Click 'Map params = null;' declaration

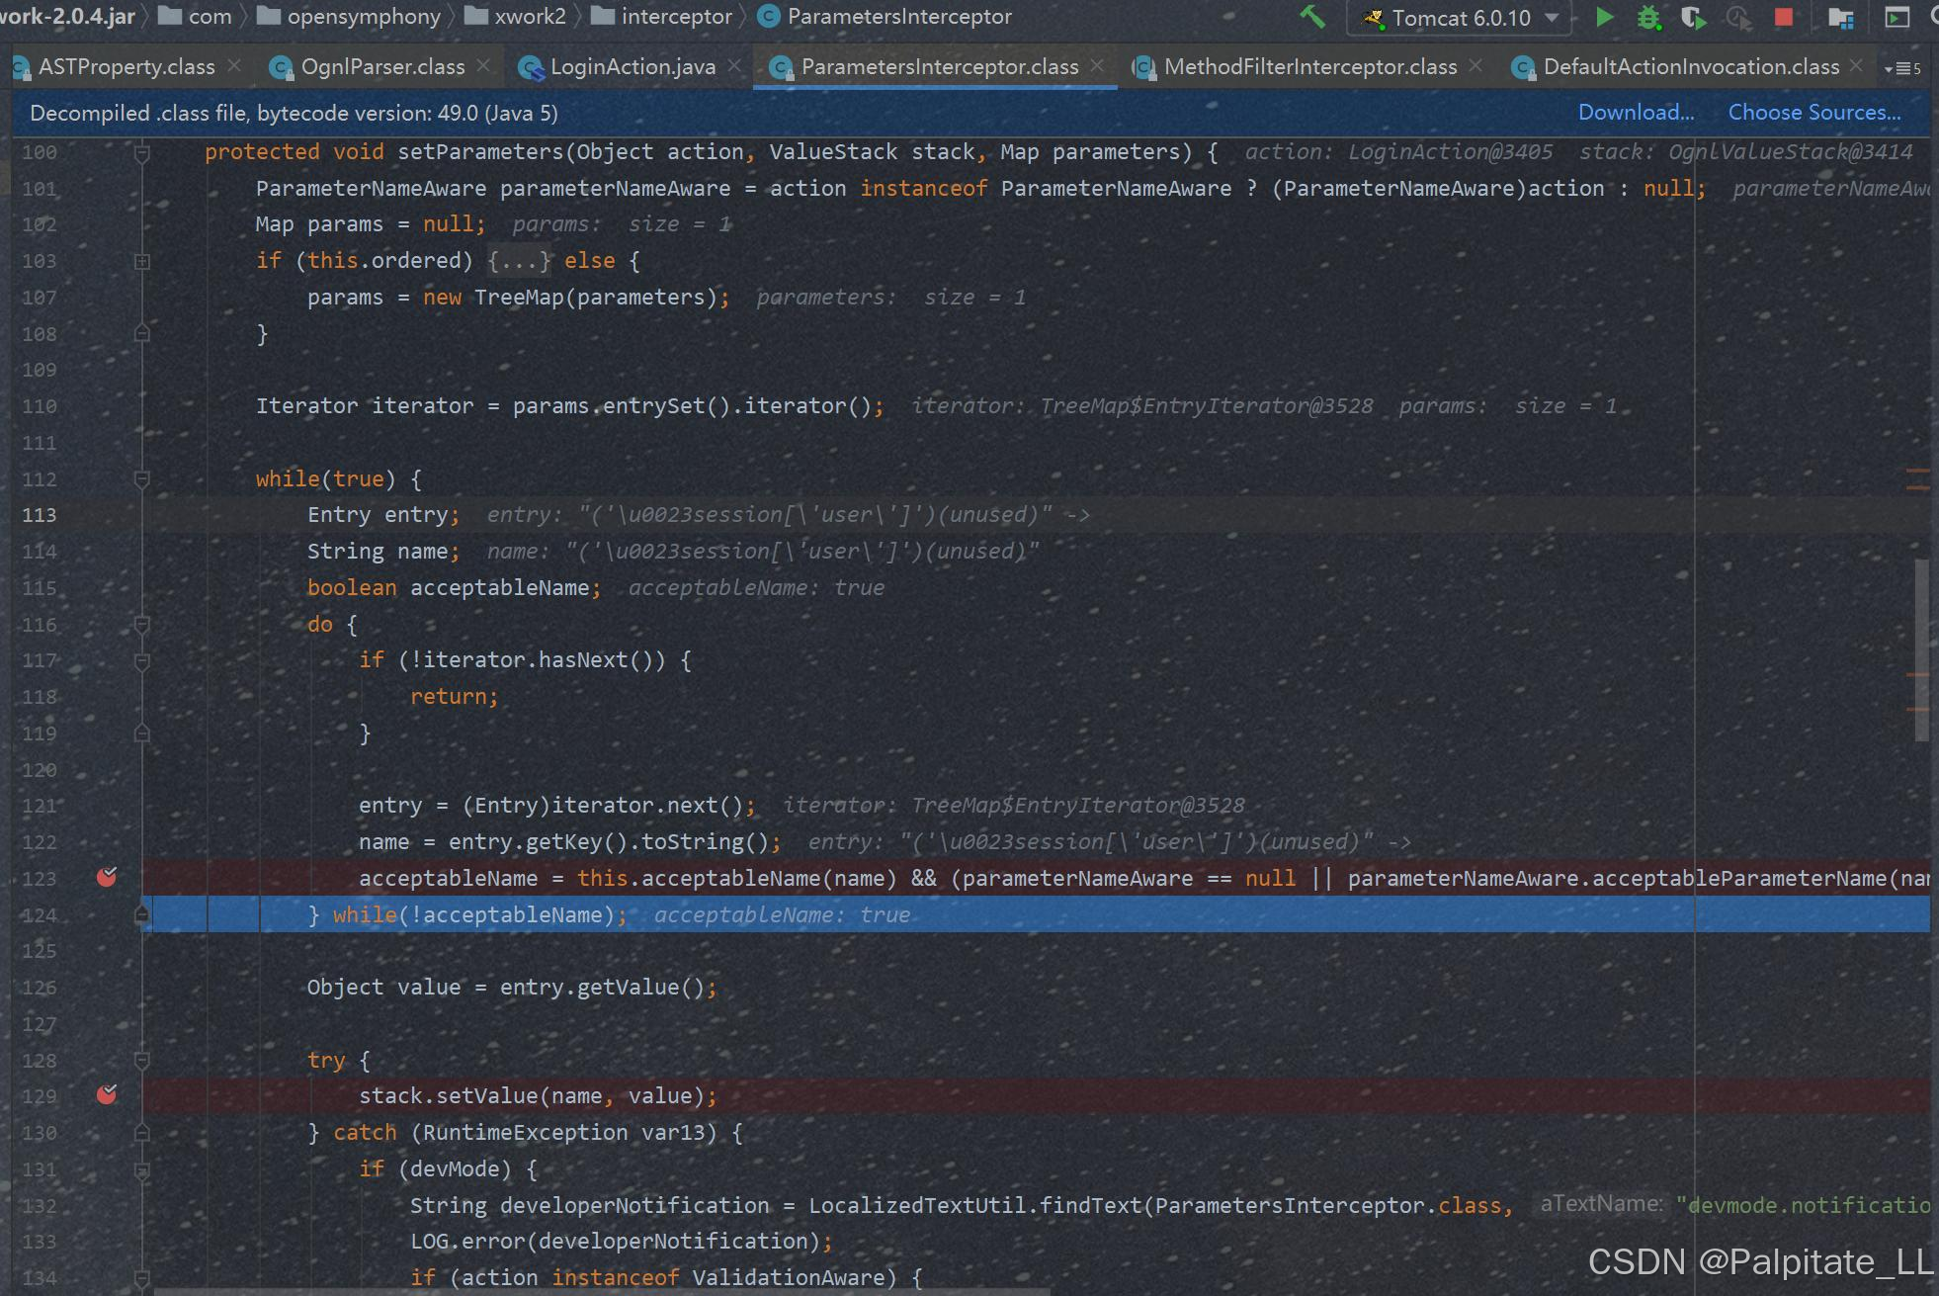pos(371,224)
